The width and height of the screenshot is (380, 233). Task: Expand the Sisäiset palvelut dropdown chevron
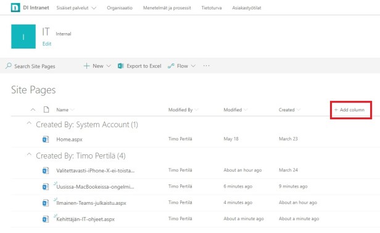[94, 8]
